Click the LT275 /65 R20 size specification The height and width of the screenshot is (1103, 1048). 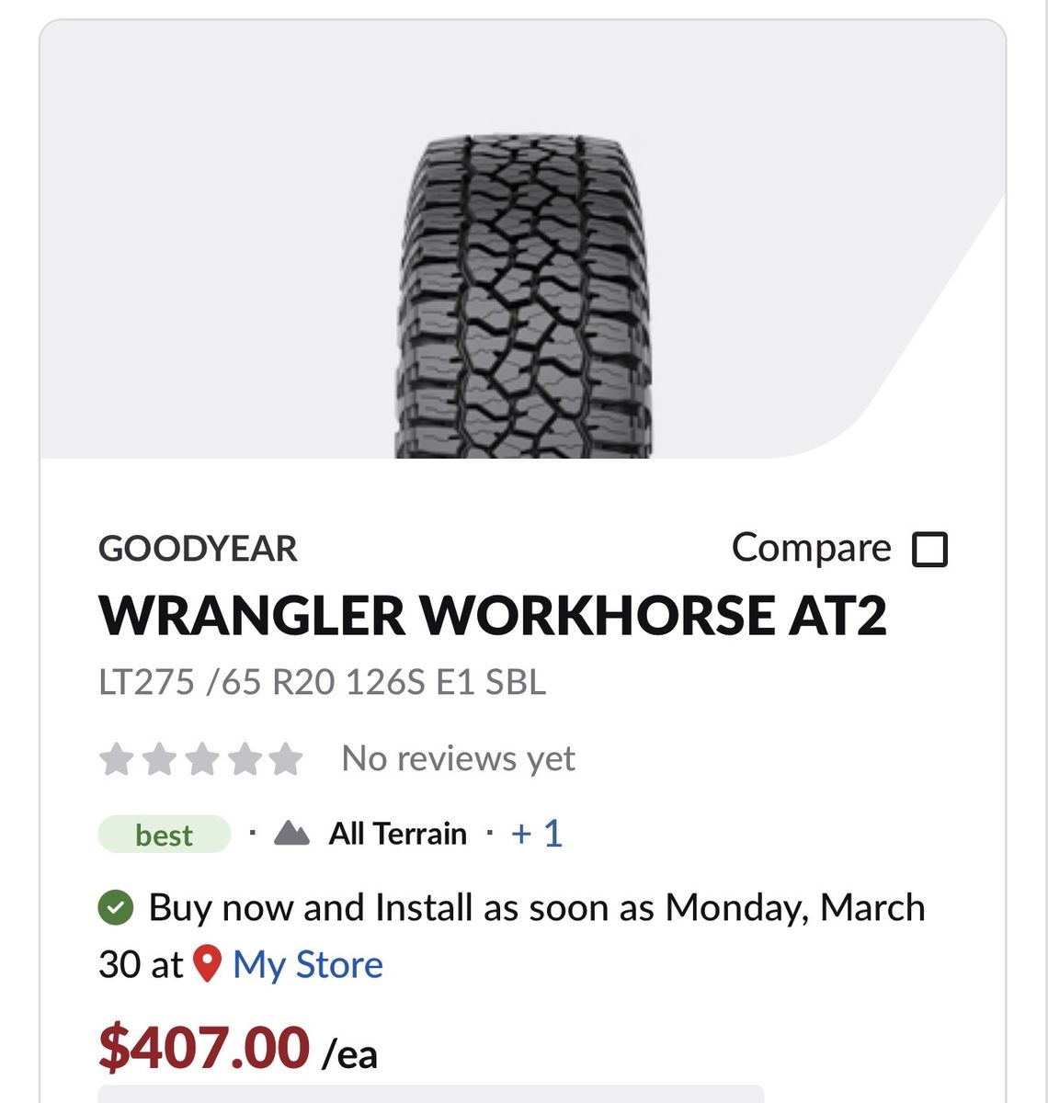pos(322,682)
